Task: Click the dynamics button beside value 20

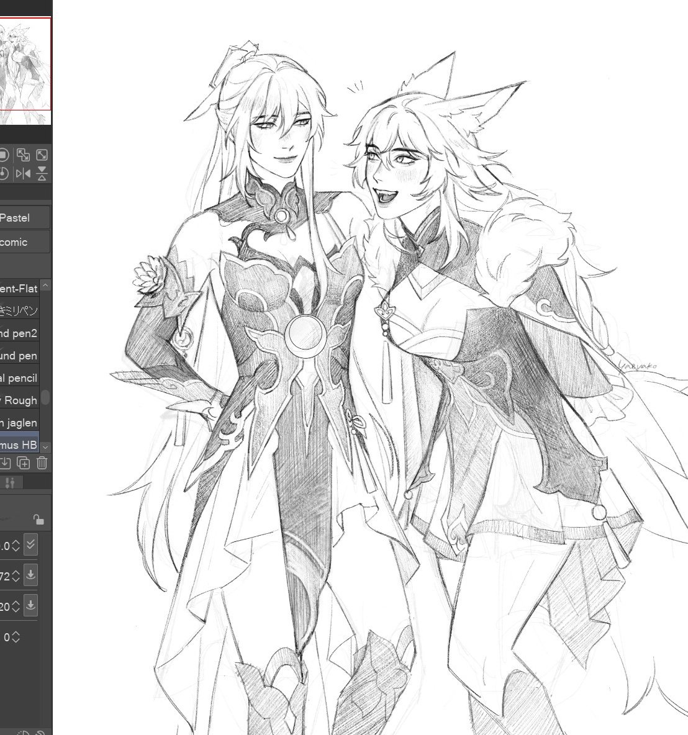Action: point(30,605)
